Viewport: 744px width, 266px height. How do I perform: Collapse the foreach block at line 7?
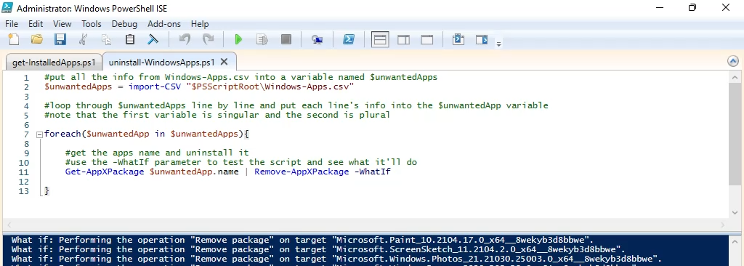point(39,134)
